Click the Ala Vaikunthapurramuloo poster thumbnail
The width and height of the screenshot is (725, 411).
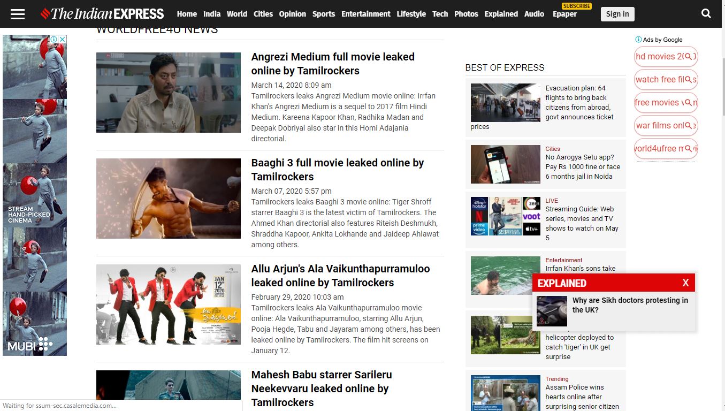(x=169, y=305)
